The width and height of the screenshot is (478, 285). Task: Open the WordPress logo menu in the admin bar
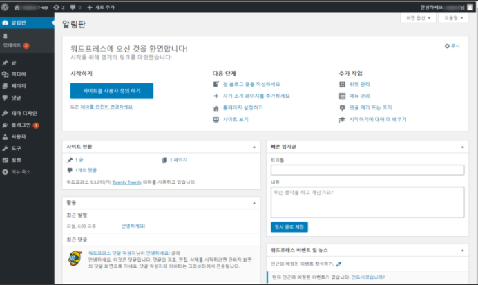click(5, 8)
